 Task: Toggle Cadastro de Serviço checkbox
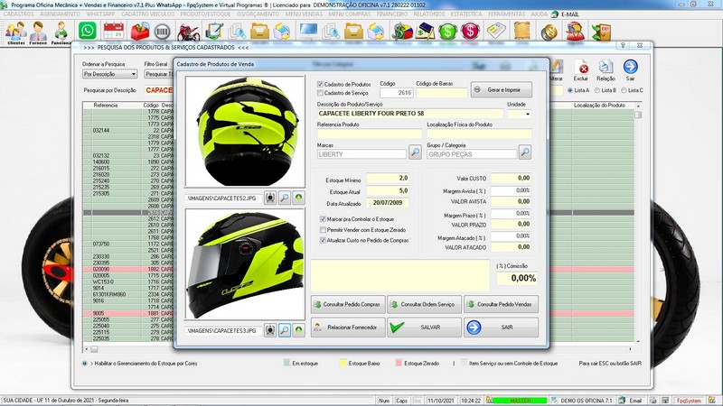321,93
